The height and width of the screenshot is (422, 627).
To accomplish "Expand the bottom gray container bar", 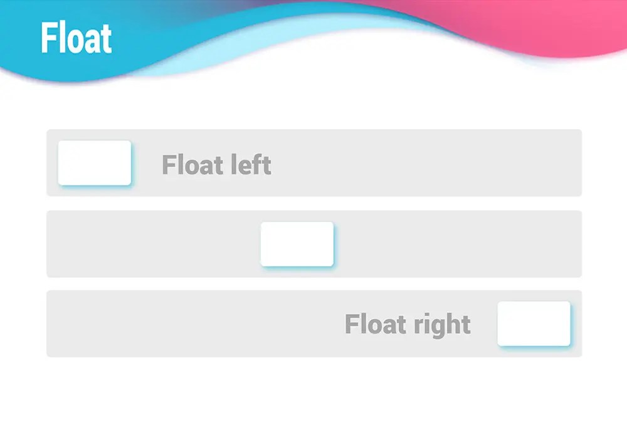I will 188,324.
